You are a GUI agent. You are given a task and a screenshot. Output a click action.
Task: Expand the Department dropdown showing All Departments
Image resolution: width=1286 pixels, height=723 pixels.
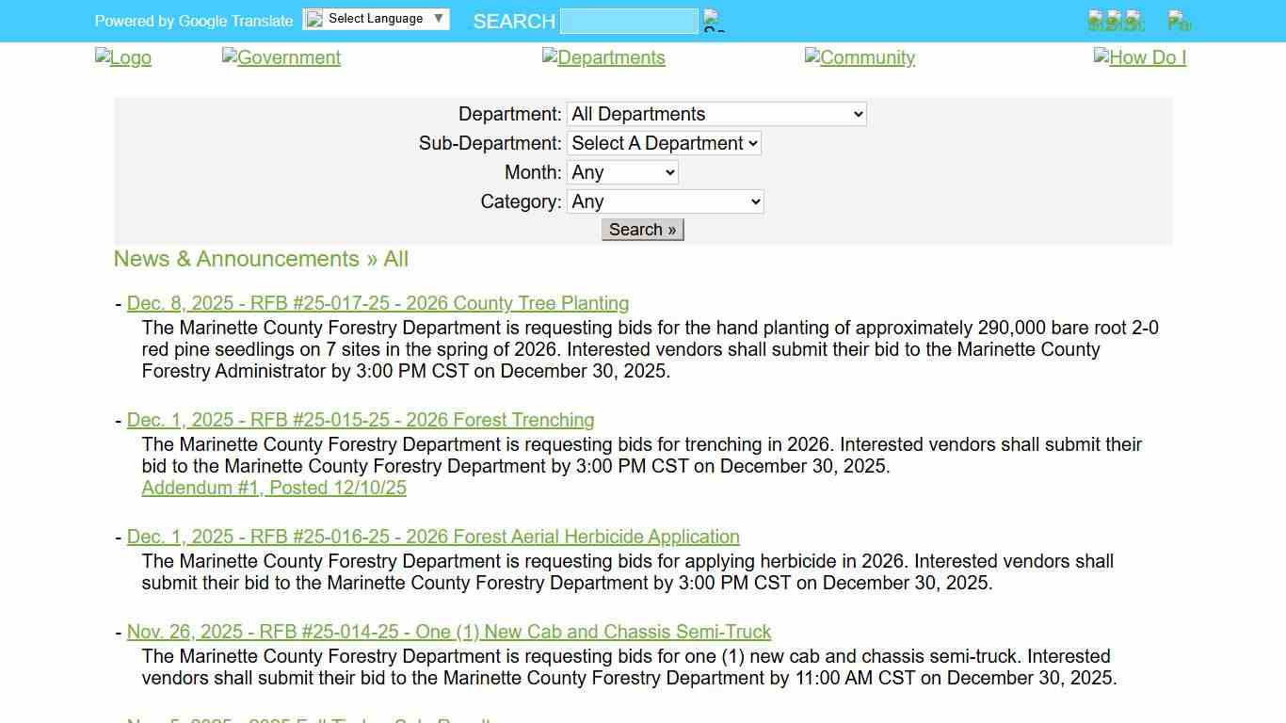coord(715,114)
